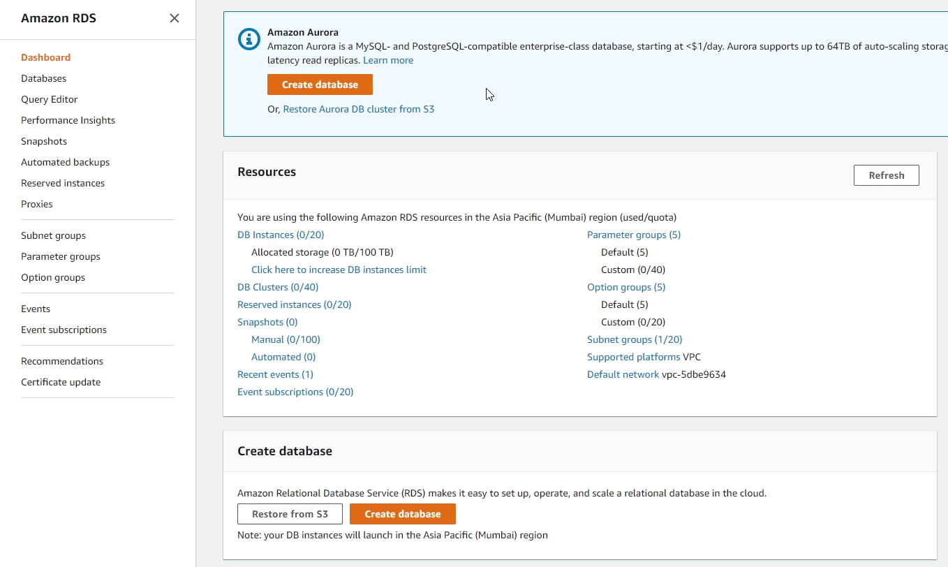This screenshot has height=567, width=948.
Task: Open the Dashboard section in sidebar
Action: pos(45,57)
